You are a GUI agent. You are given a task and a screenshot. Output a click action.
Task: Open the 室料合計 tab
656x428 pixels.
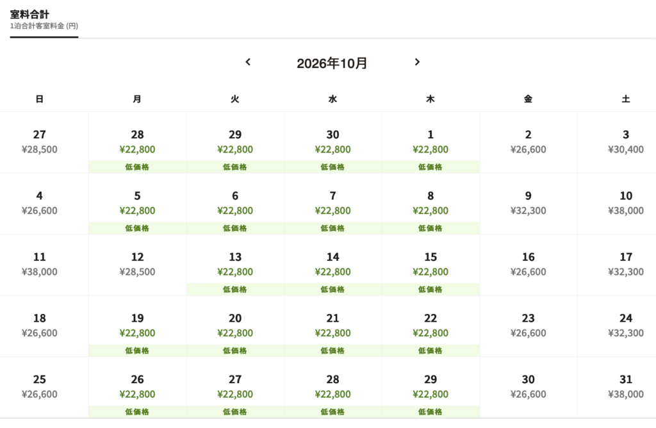[x=44, y=20]
